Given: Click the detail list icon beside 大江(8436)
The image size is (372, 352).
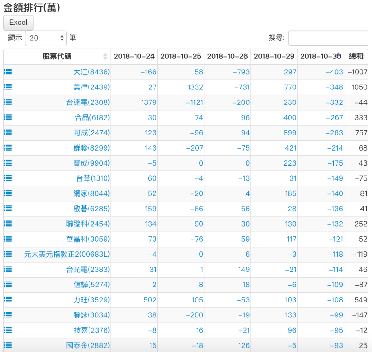Looking at the screenshot, I should [x=8, y=72].
